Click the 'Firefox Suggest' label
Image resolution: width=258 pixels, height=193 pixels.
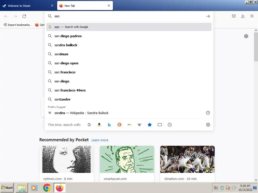pos(57,107)
